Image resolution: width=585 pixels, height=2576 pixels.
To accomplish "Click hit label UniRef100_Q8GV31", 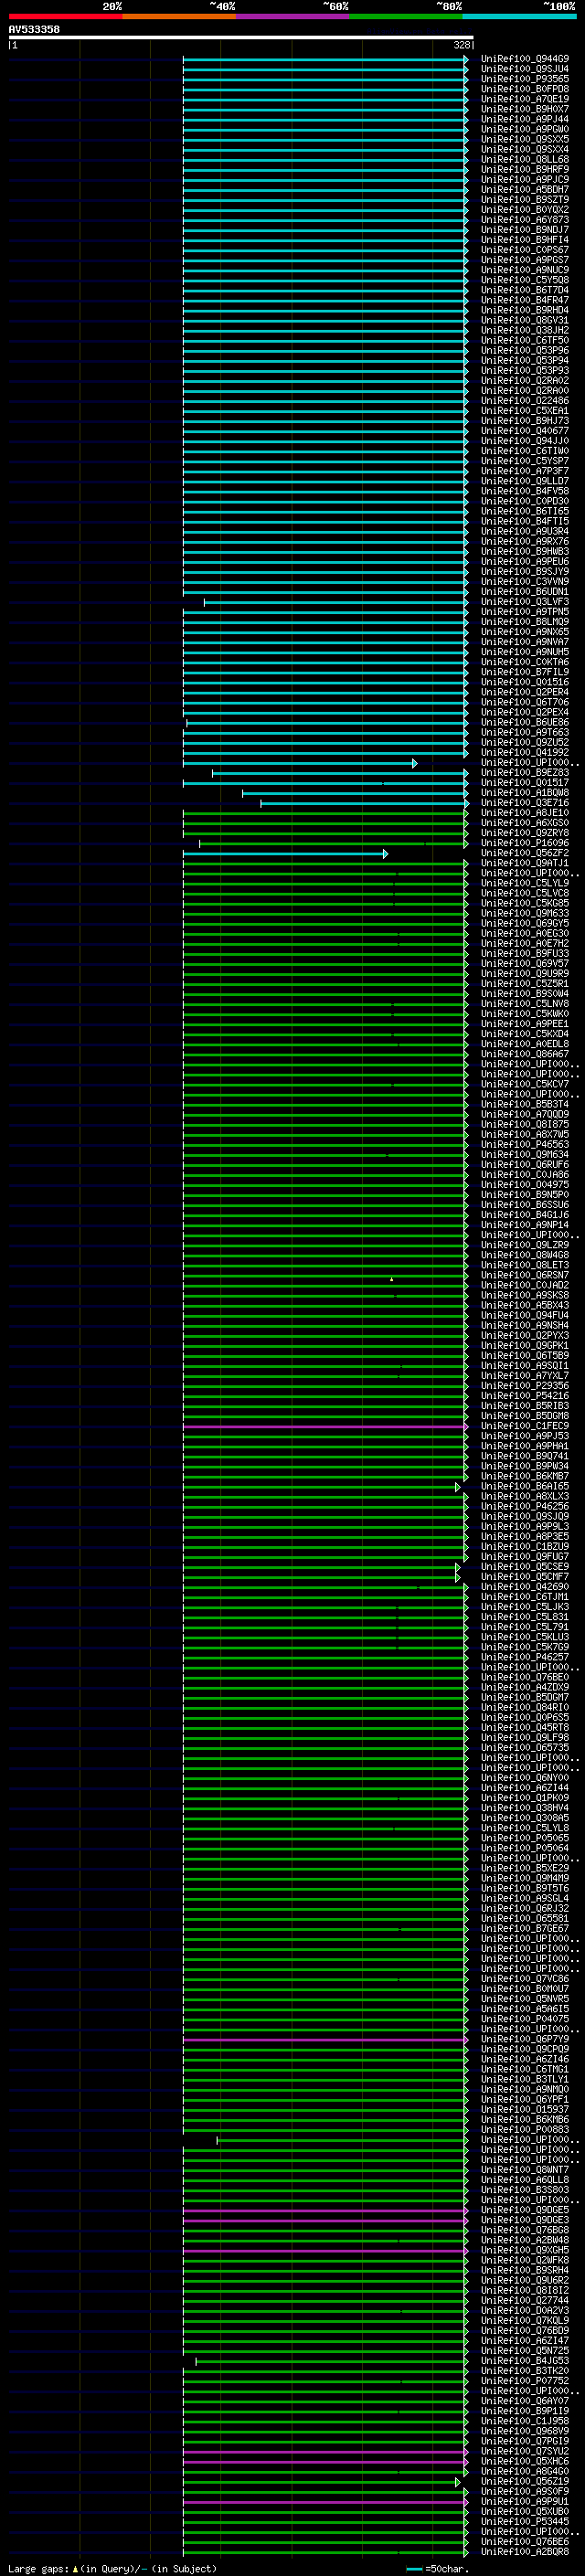I will coord(525,320).
